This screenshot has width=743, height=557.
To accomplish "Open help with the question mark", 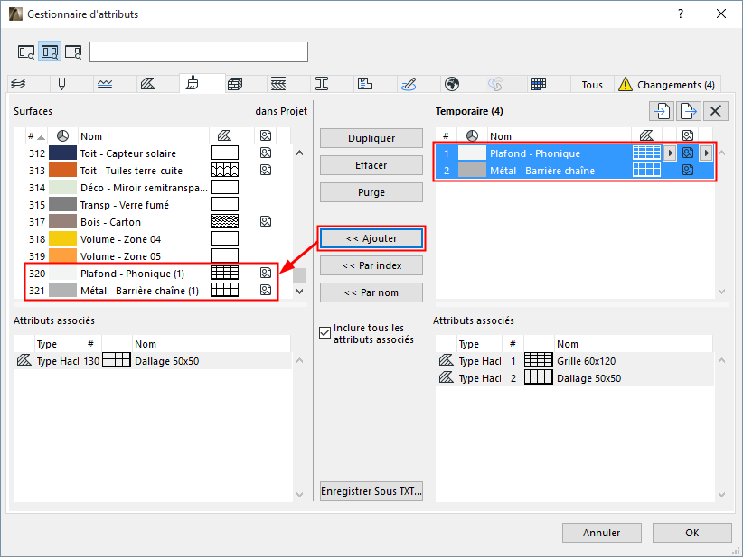I will (681, 14).
